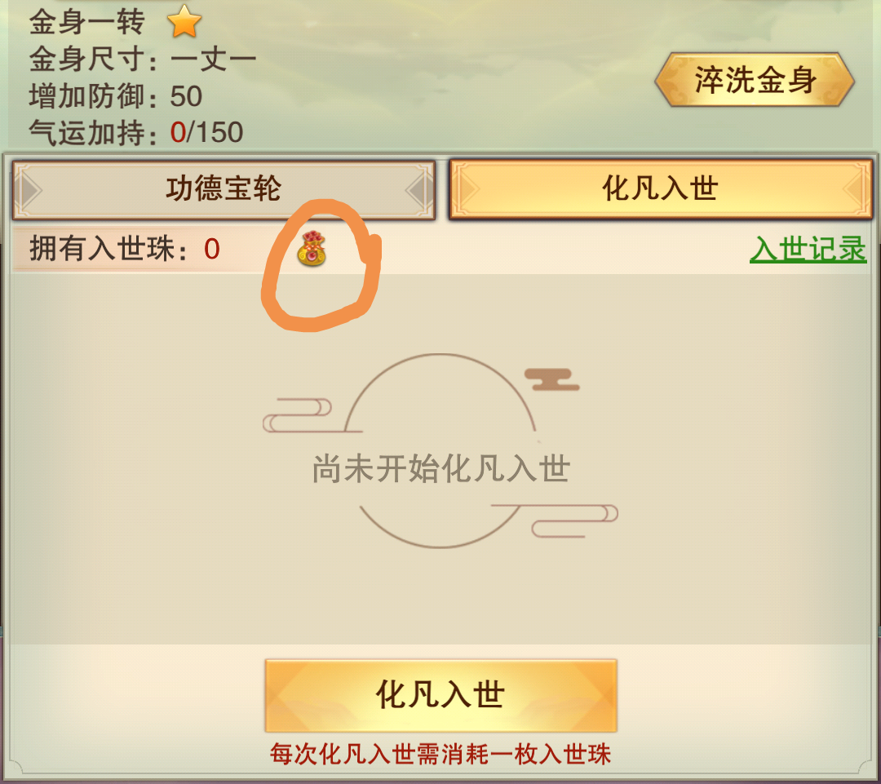Click the 金身尺寸：一丈一 text
Viewport: 881px width, 784px height.
[143, 59]
